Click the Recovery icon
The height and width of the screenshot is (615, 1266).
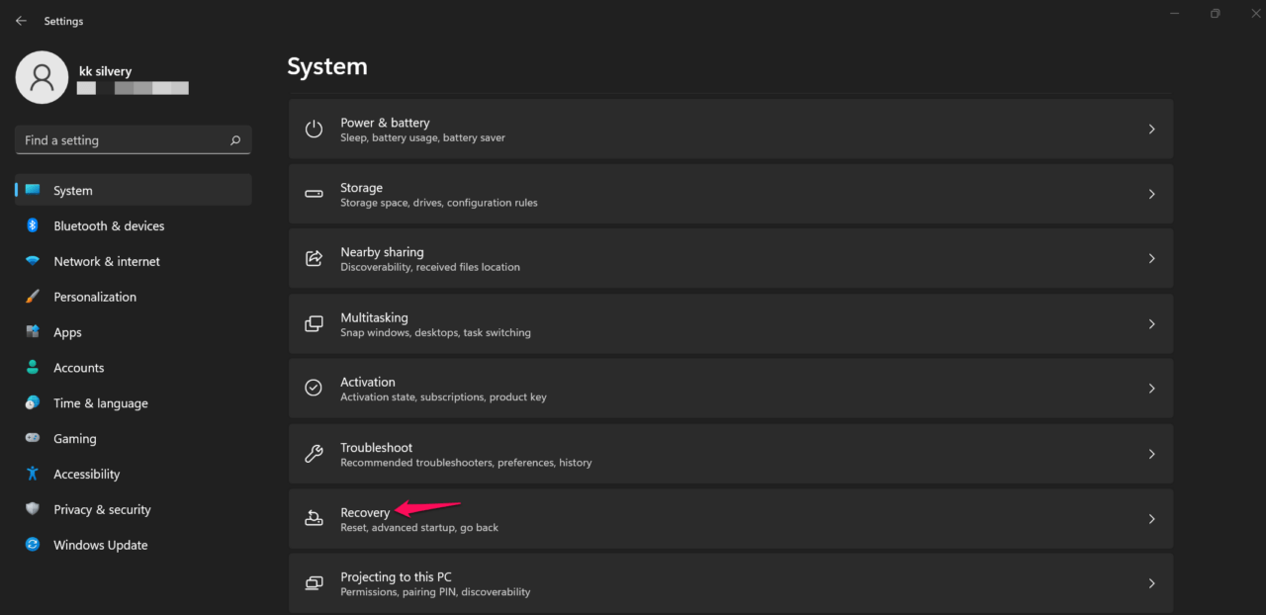click(x=314, y=518)
